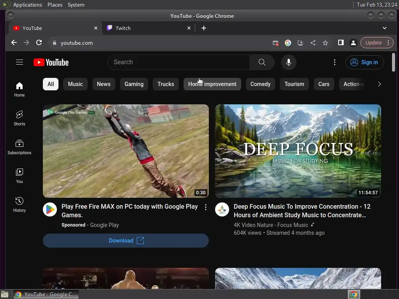Show more category chips with right arrow
399x299 pixels.
coord(379,84)
